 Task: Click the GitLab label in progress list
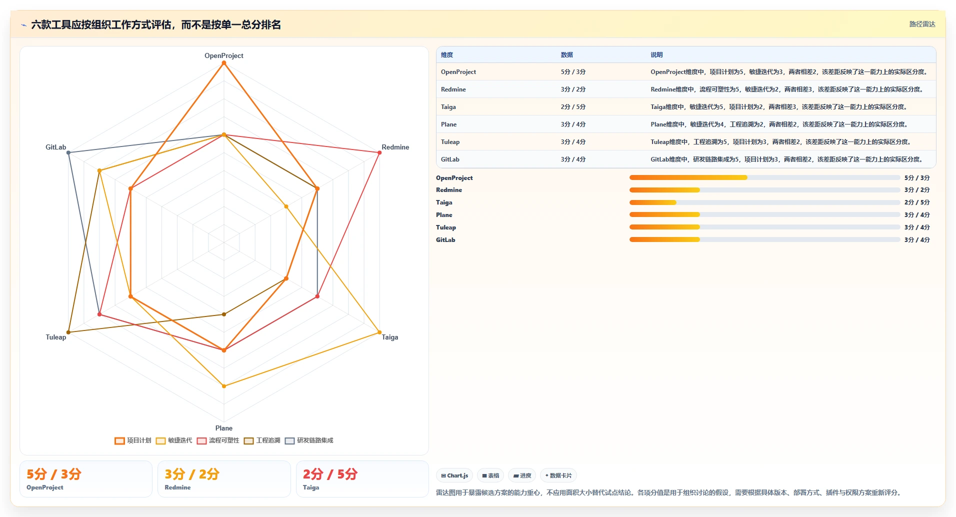[445, 240]
